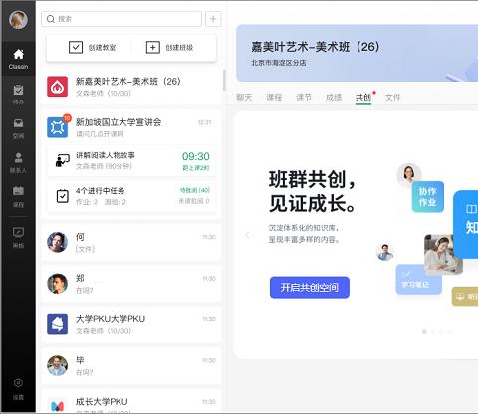Click the 马上课2时 status under 09:30
478x414 pixels.
[196, 168]
